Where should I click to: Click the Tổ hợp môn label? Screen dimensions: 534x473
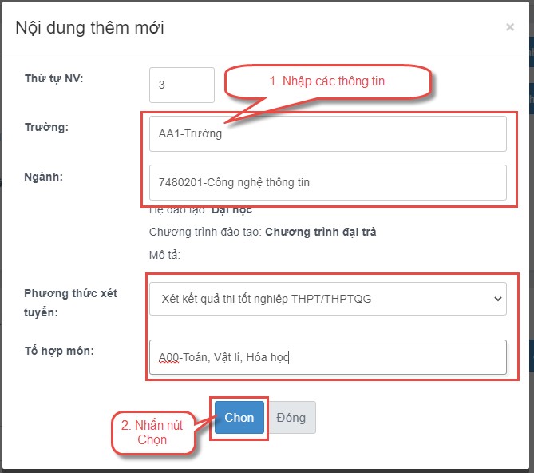tap(60, 350)
